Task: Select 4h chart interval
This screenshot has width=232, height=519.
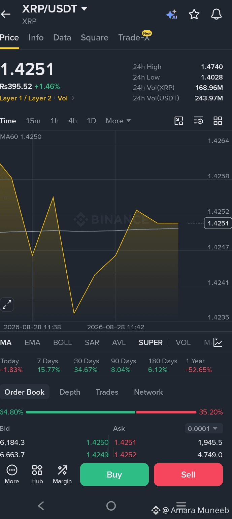Action: pos(73,121)
